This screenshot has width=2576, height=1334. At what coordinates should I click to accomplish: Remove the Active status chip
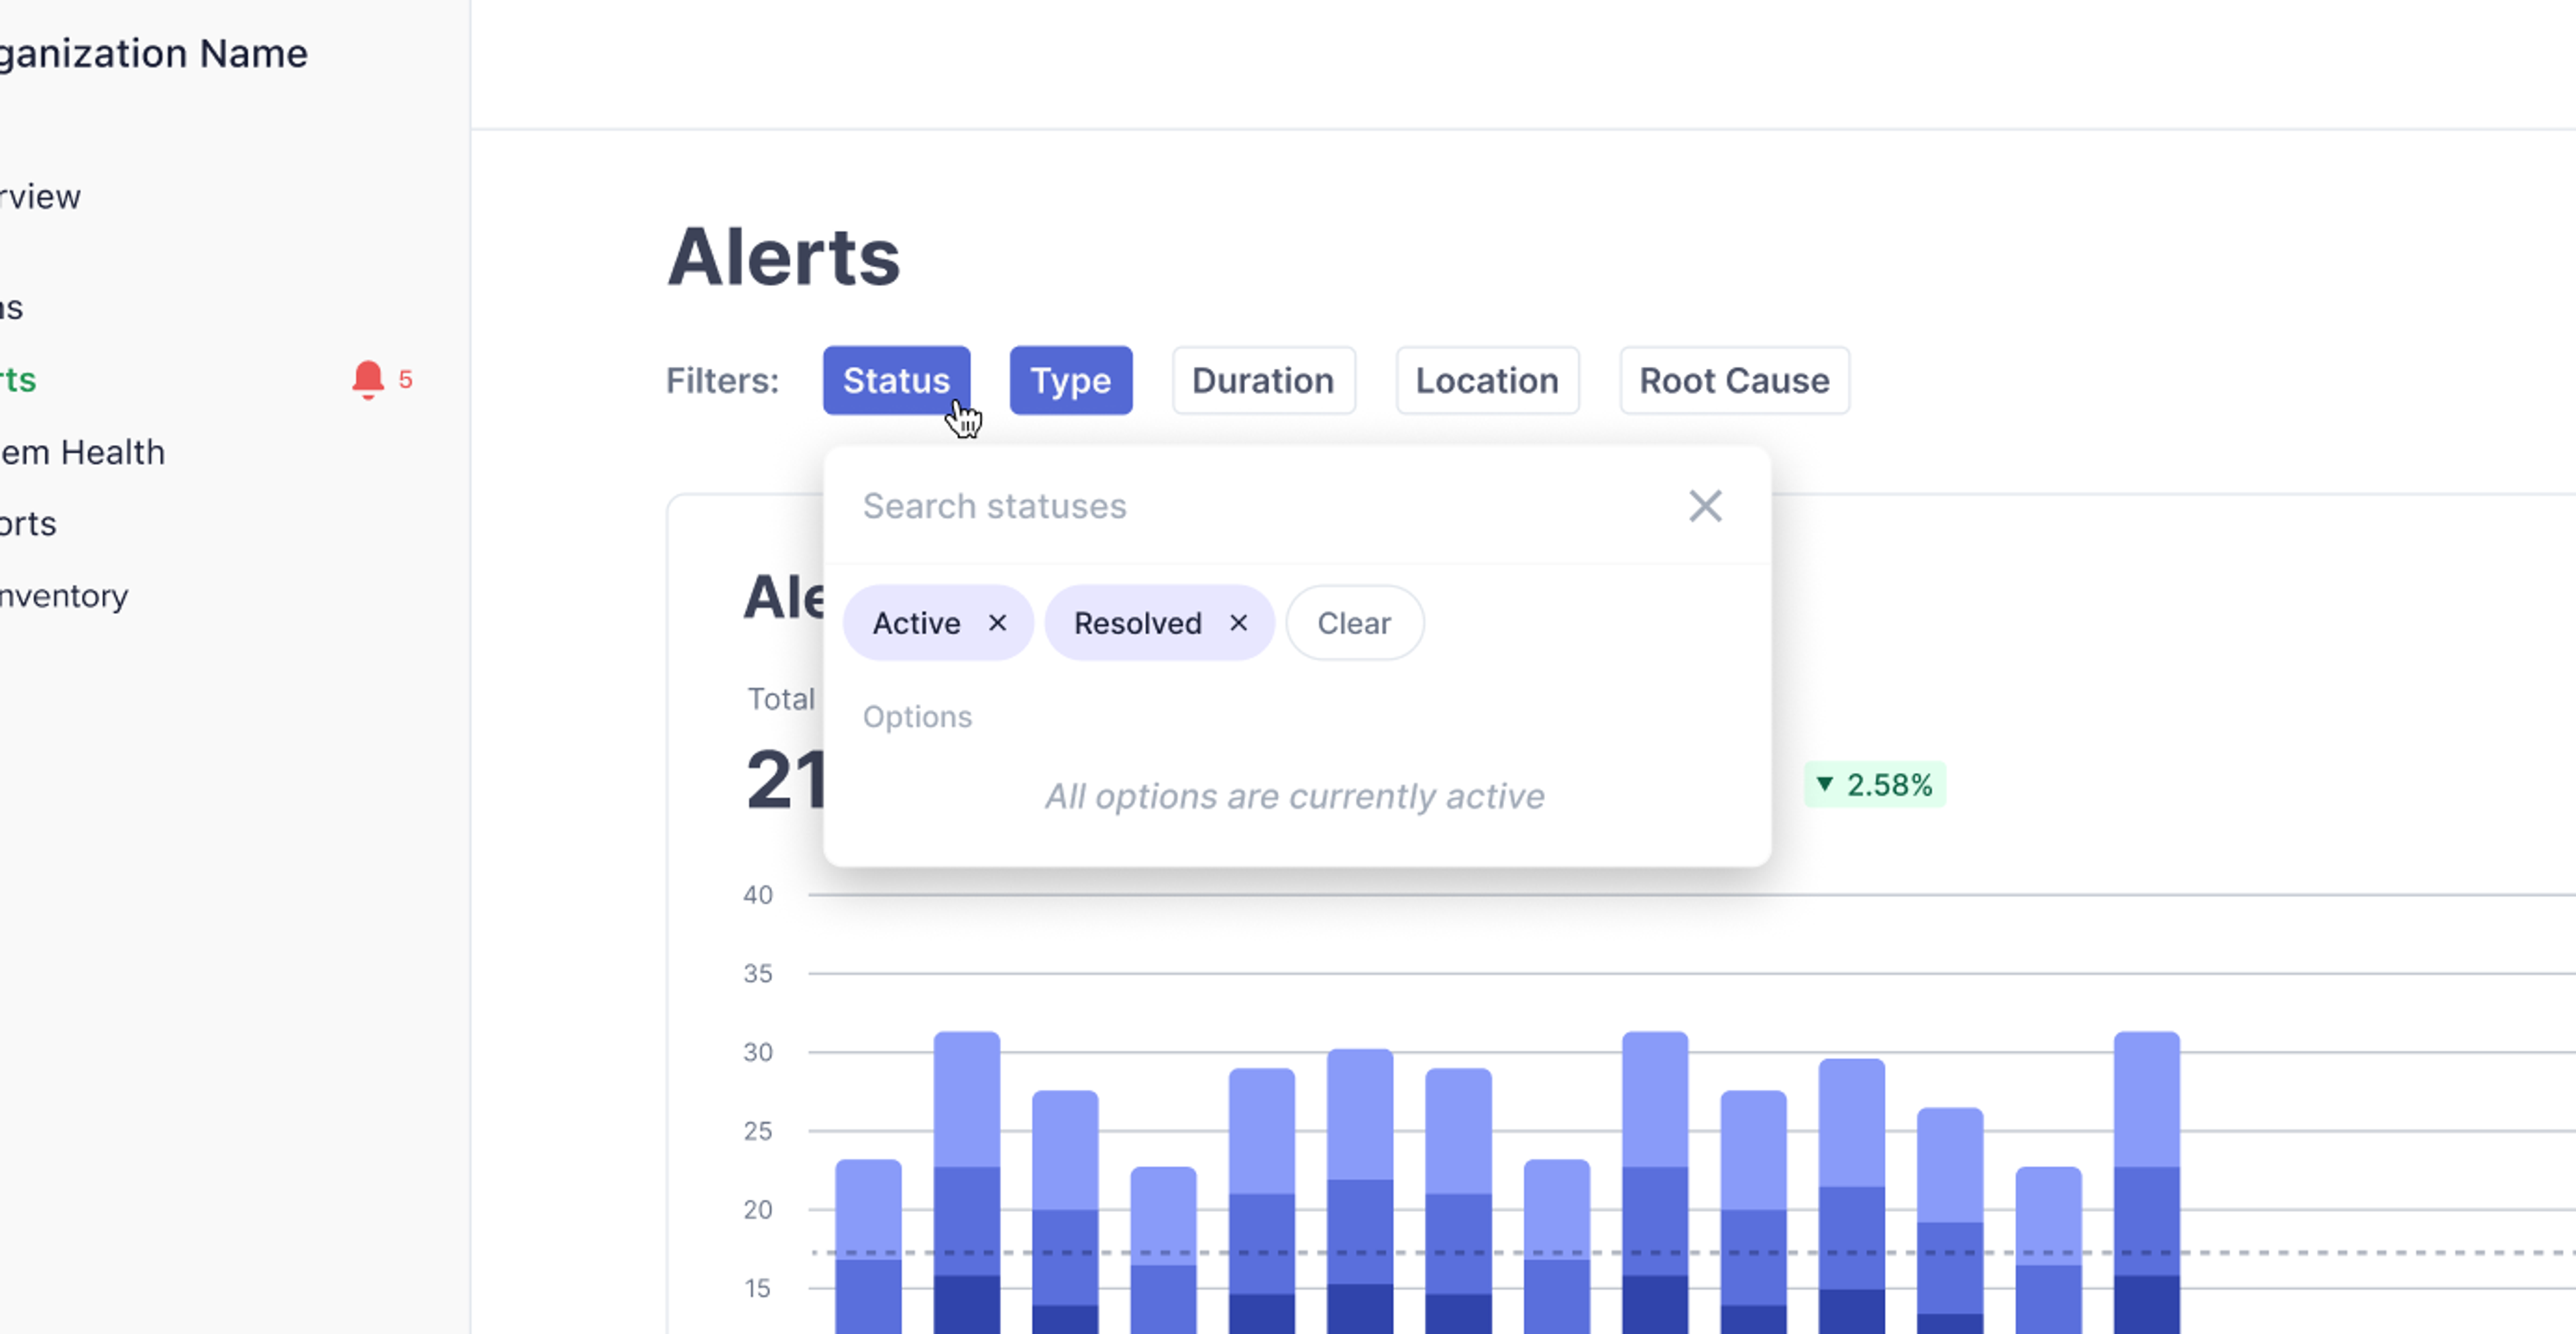[x=997, y=623]
